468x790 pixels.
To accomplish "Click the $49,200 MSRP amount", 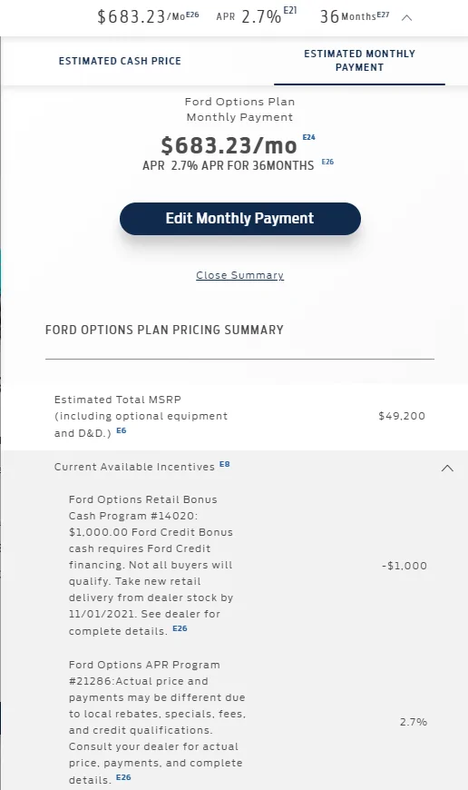I will tap(402, 416).
